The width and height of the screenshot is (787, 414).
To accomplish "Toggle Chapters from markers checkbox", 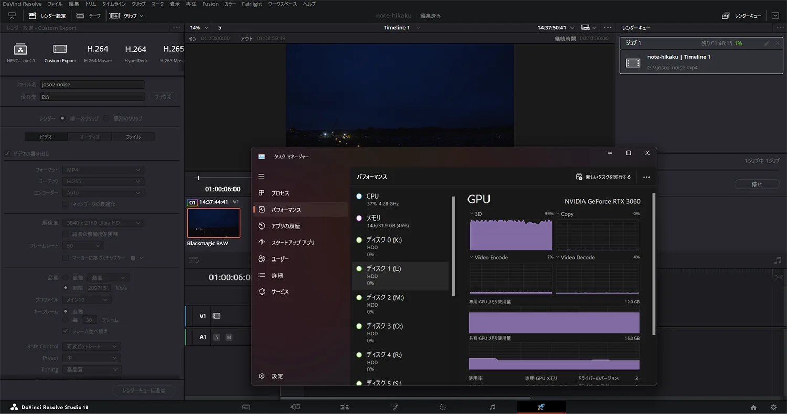I will point(66,258).
